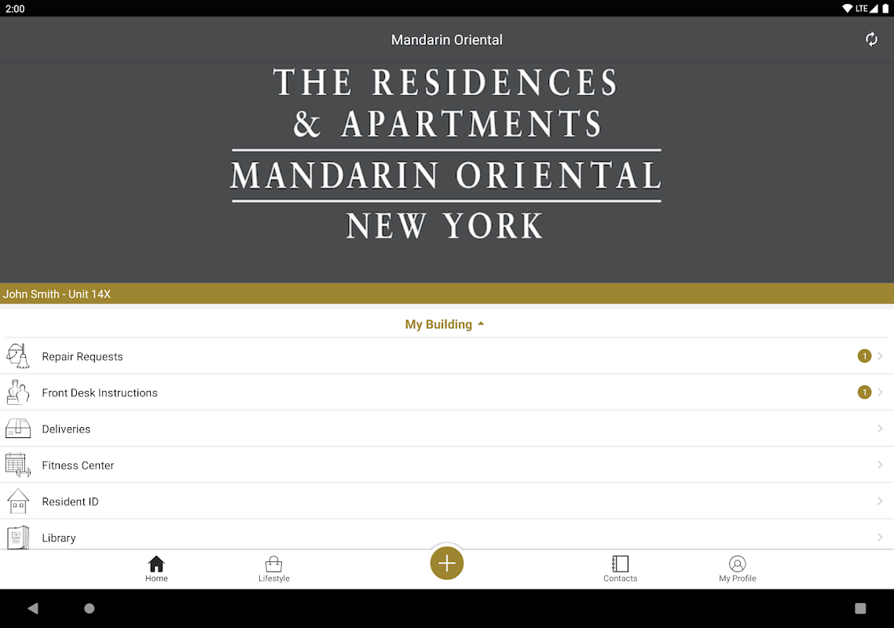Tap the refresh icon in the header
The width and height of the screenshot is (894, 628).
point(870,39)
